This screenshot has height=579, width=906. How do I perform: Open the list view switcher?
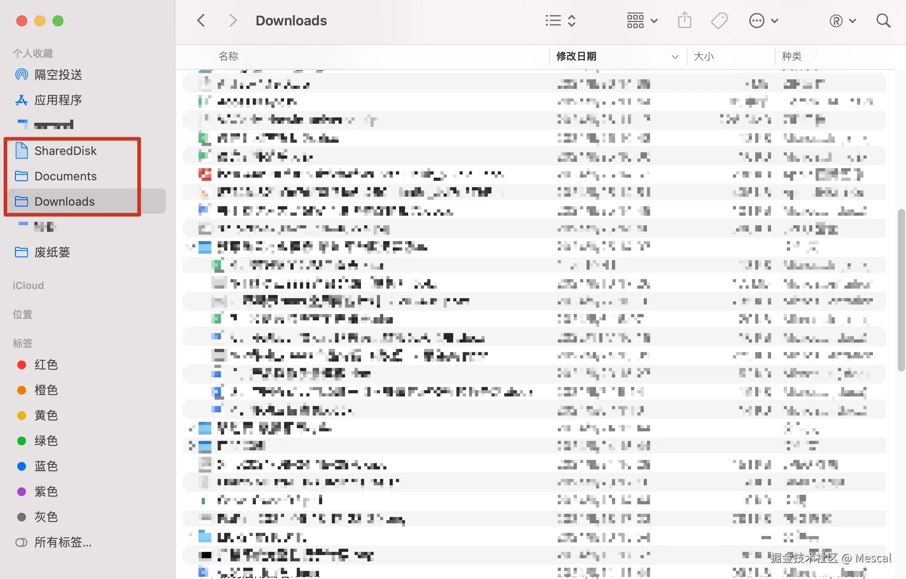(x=560, y=21)
